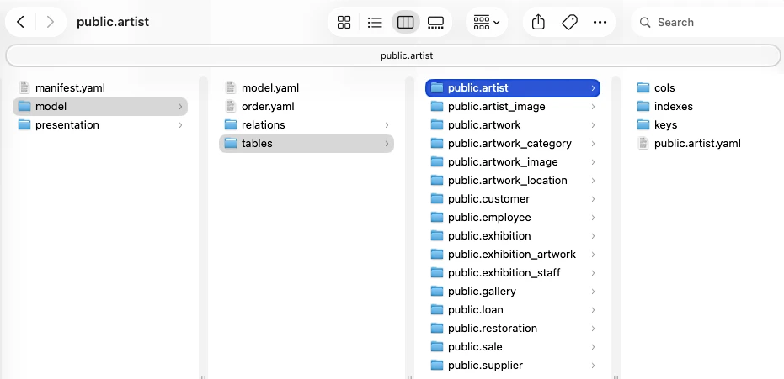Open the group-by options dropdown

click(487, 22)
